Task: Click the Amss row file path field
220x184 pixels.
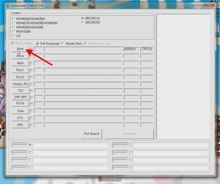Action: 83,56
